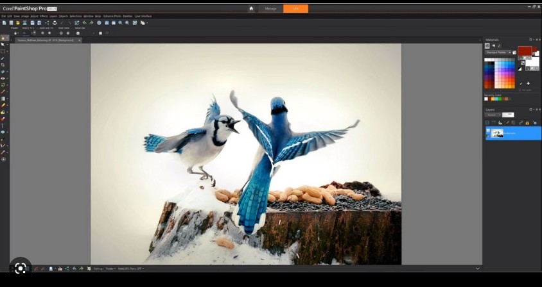Choose the rectangular Selection tool
The image size is (542, 287).
pyautogui.click(x=3, y=51)
